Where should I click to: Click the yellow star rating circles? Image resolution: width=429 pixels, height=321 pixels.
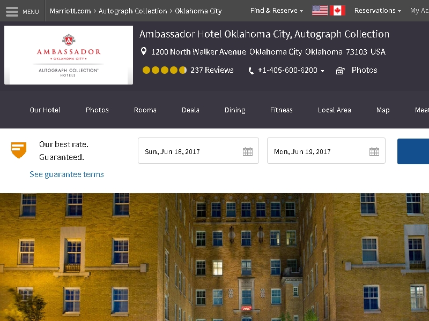coord(165,70)
